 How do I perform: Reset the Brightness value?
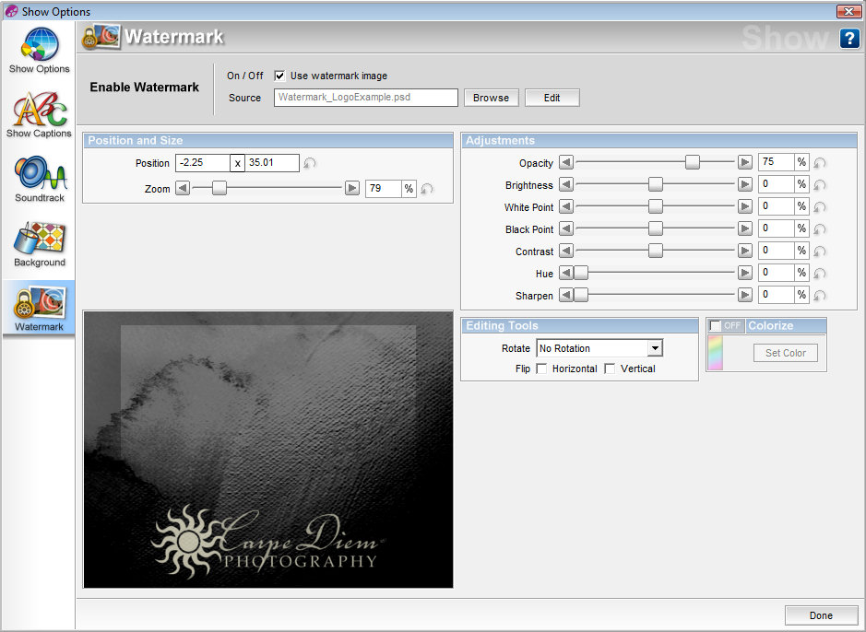820,185
